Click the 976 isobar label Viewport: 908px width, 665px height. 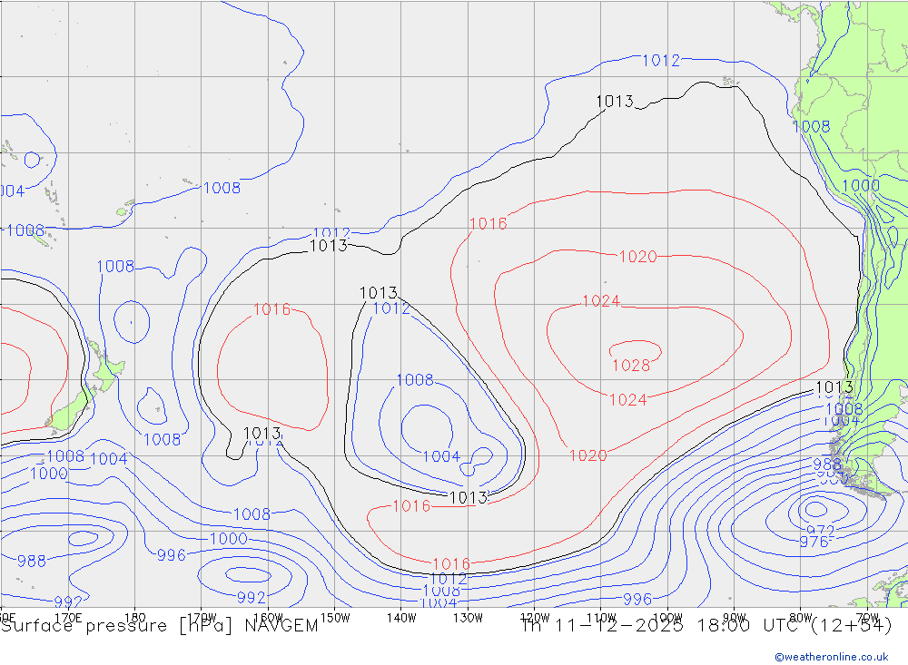[x=814, y=542]
